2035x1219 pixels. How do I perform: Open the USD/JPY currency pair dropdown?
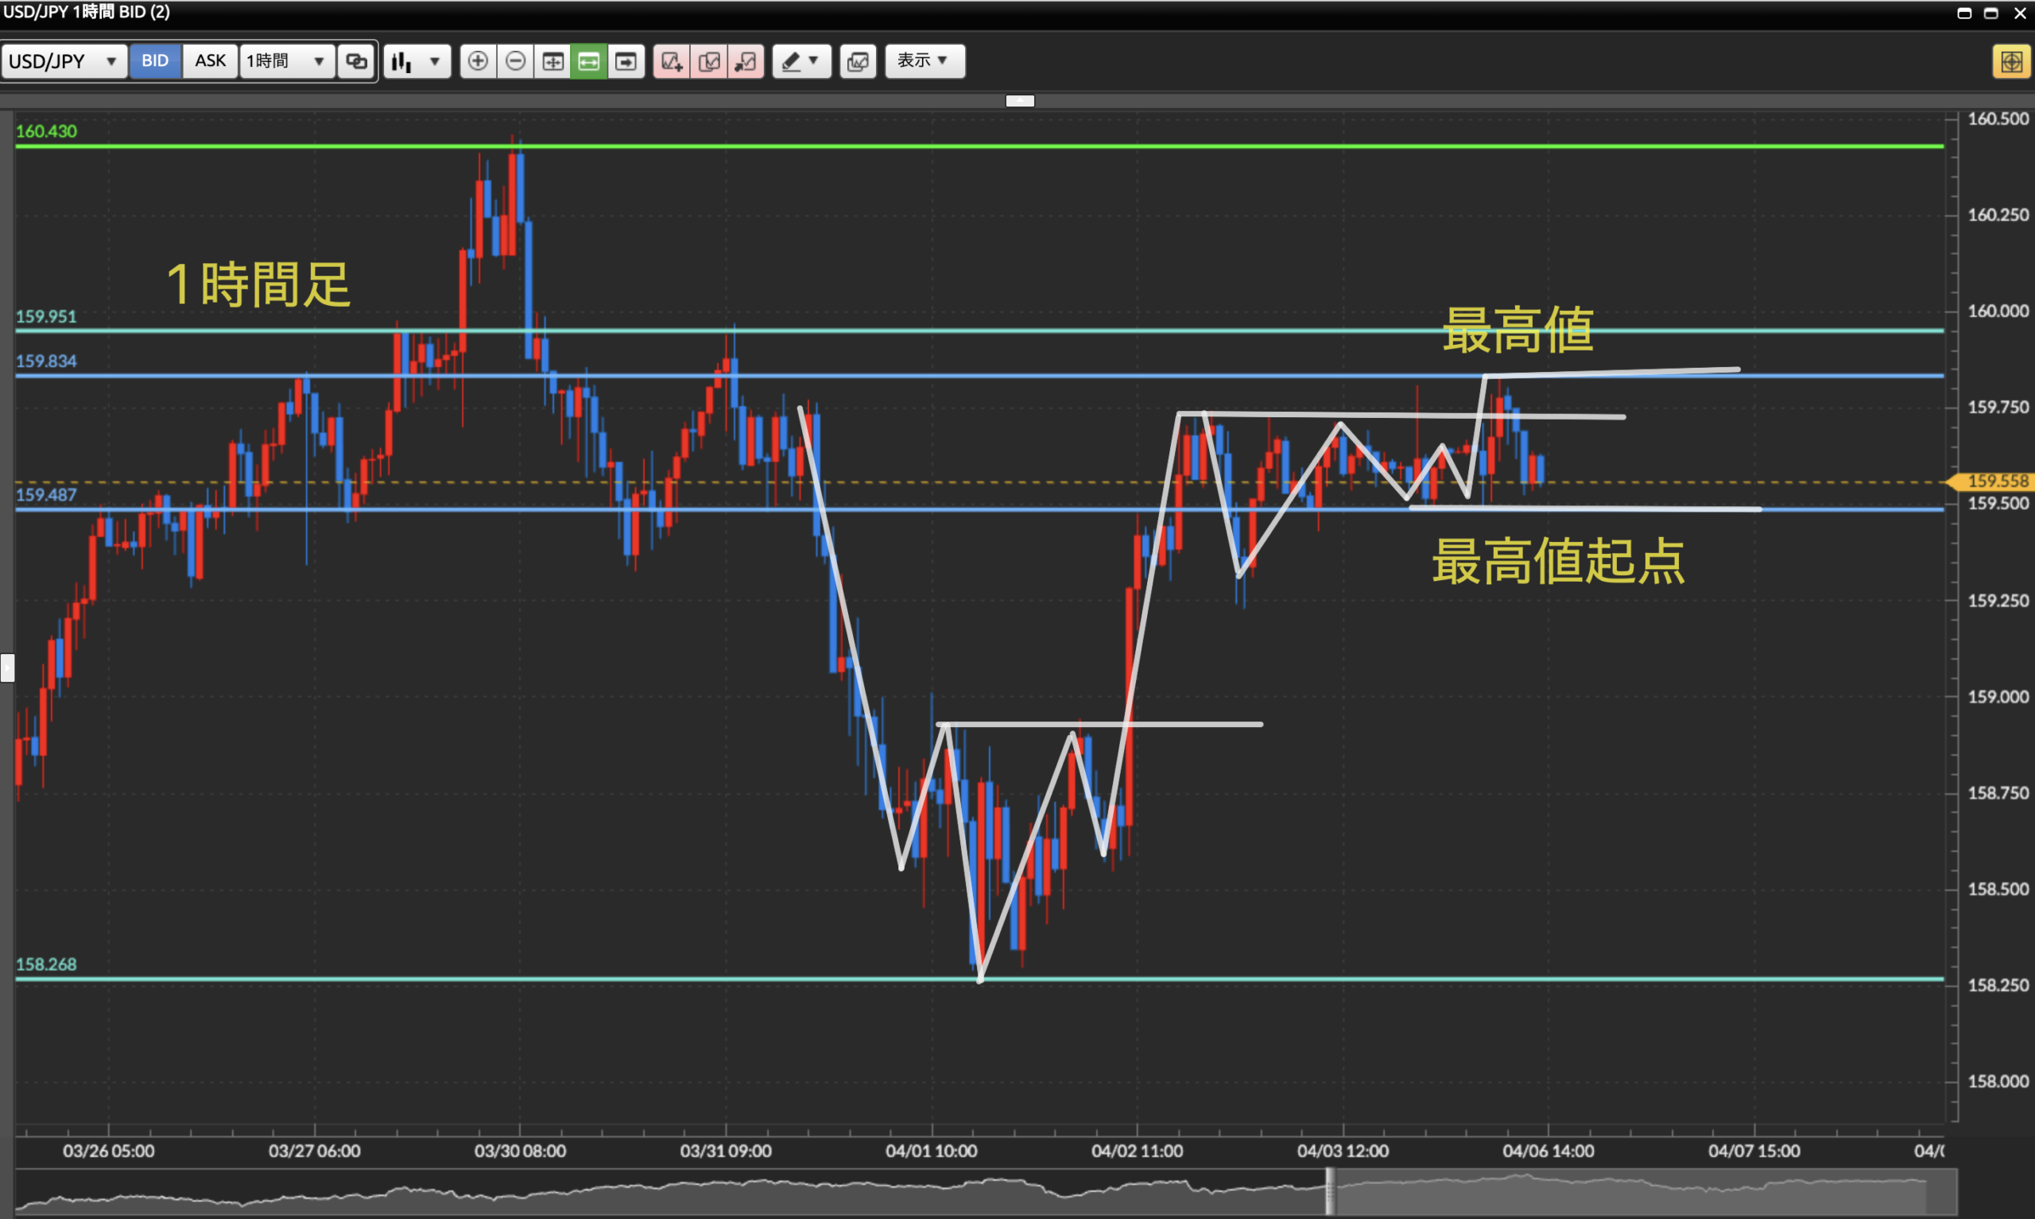pyautogui.click(x=64, y=60)
